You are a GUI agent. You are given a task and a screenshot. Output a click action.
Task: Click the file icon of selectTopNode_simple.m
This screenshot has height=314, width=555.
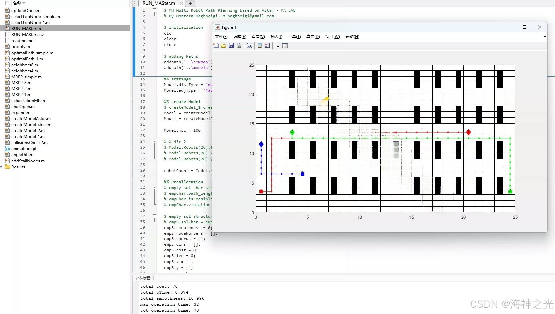(7, 16)
